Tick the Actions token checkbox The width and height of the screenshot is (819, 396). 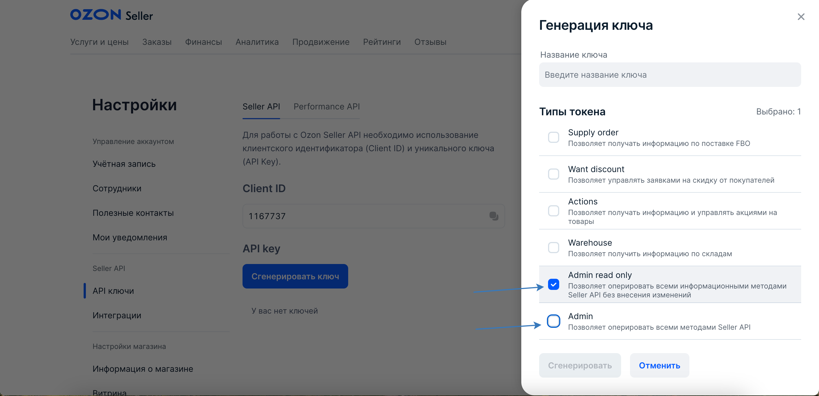(553, 211)
